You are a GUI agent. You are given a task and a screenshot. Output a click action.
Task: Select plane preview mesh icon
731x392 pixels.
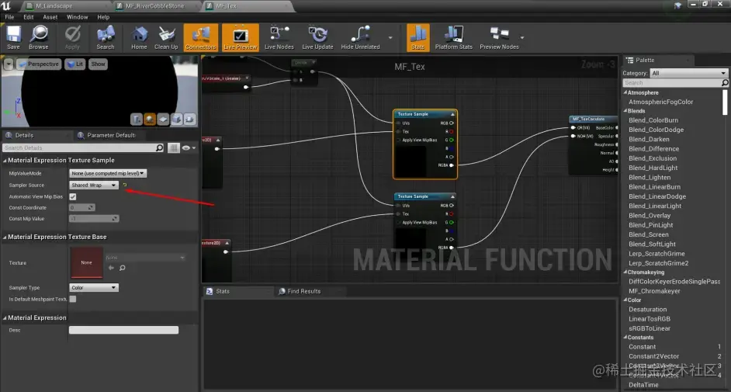(x=163, y=120)
